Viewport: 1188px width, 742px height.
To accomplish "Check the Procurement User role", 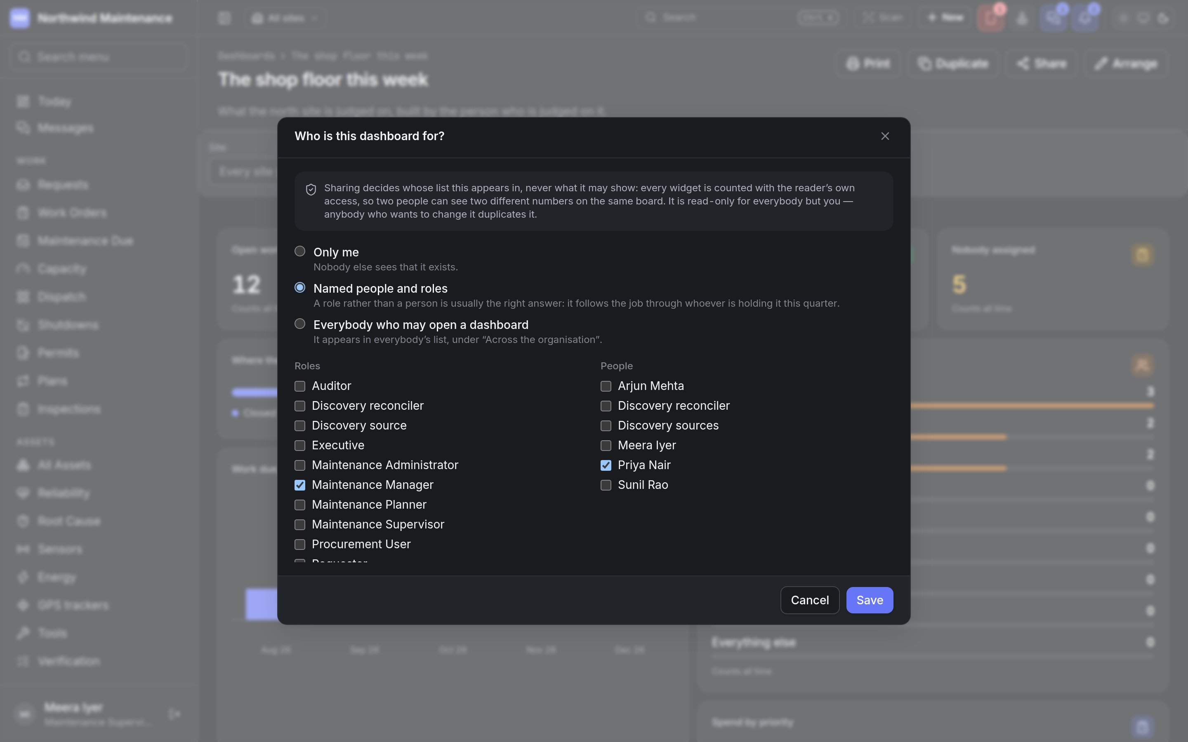I will point(299,544).
